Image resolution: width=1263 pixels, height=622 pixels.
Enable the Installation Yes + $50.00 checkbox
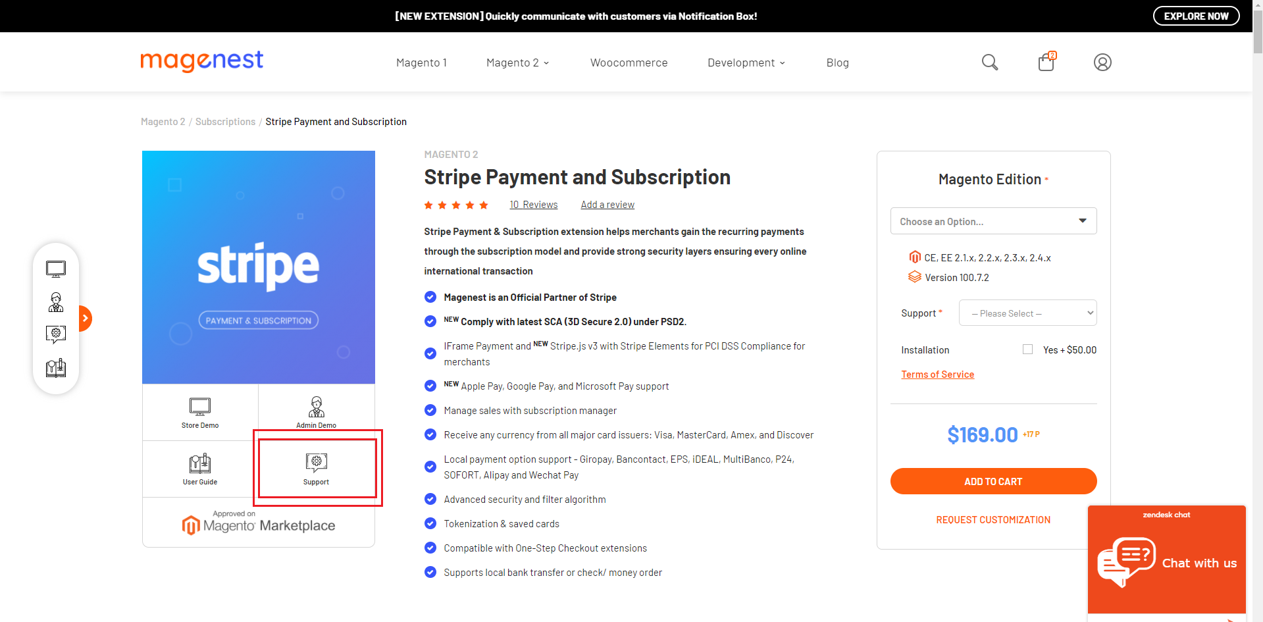[x=1027, y=350]
